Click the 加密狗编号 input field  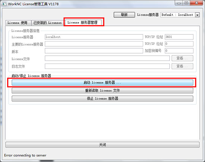(179, 51)
